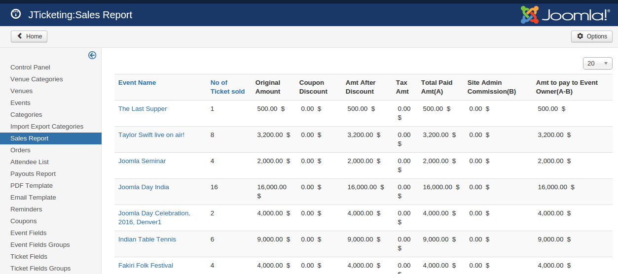Screen dimensions: 618x274
Task: Open the list limit dropdown showing 20
Action: [597, 64]
